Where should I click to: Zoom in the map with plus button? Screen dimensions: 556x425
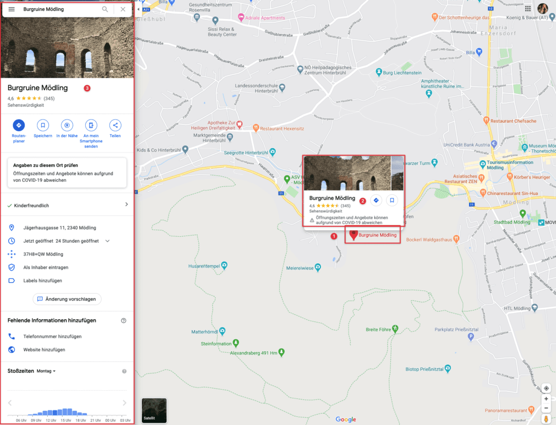(546, 399)
